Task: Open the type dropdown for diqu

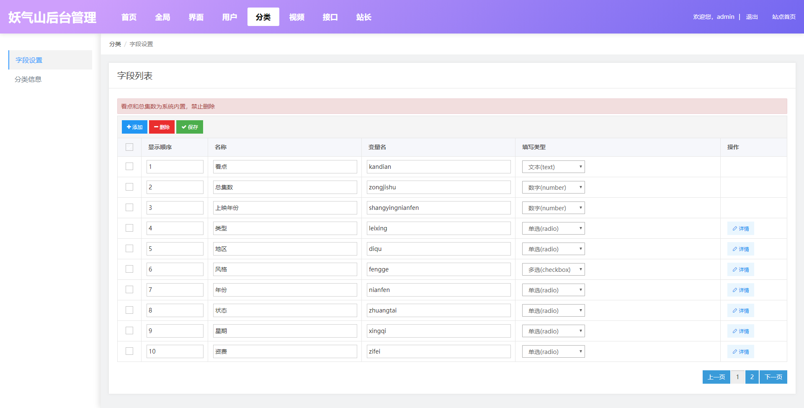Action: 553,249
